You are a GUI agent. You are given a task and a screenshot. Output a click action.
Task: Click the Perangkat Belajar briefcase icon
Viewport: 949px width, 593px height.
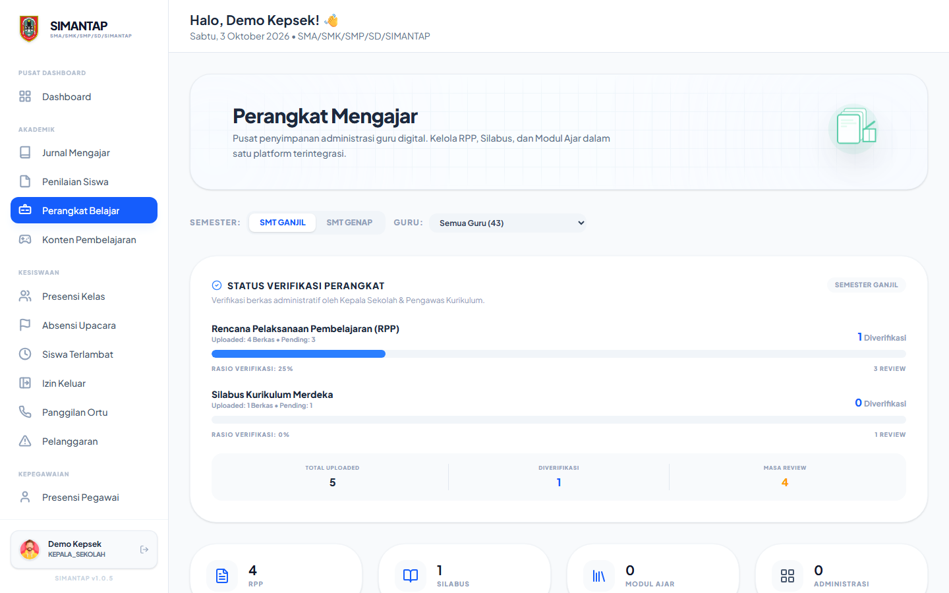click(x=25, y=210)
